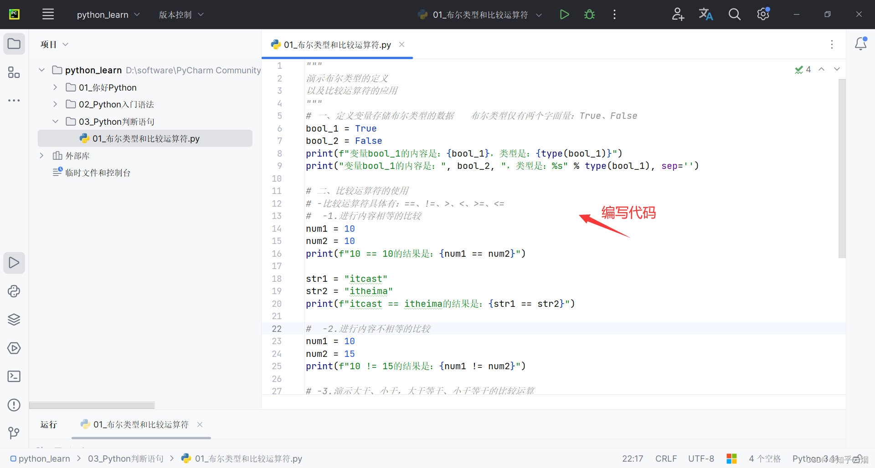
Task: Click the comment on line 22
Action: coord(368,329)
